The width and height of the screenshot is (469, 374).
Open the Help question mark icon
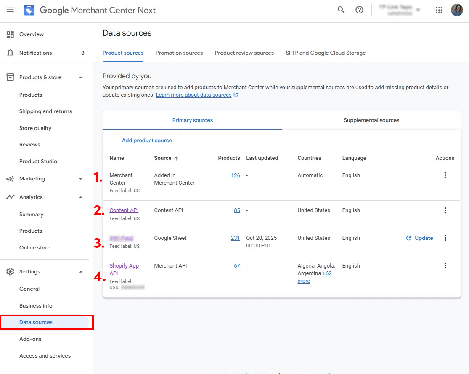pyautogui.click(x=359, y=10)
